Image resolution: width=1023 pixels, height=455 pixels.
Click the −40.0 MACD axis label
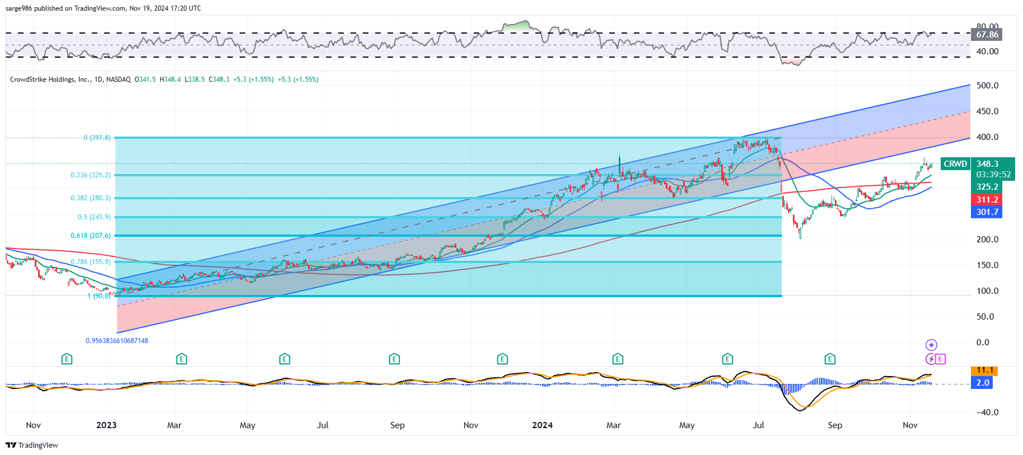click(x=986, y=412)
